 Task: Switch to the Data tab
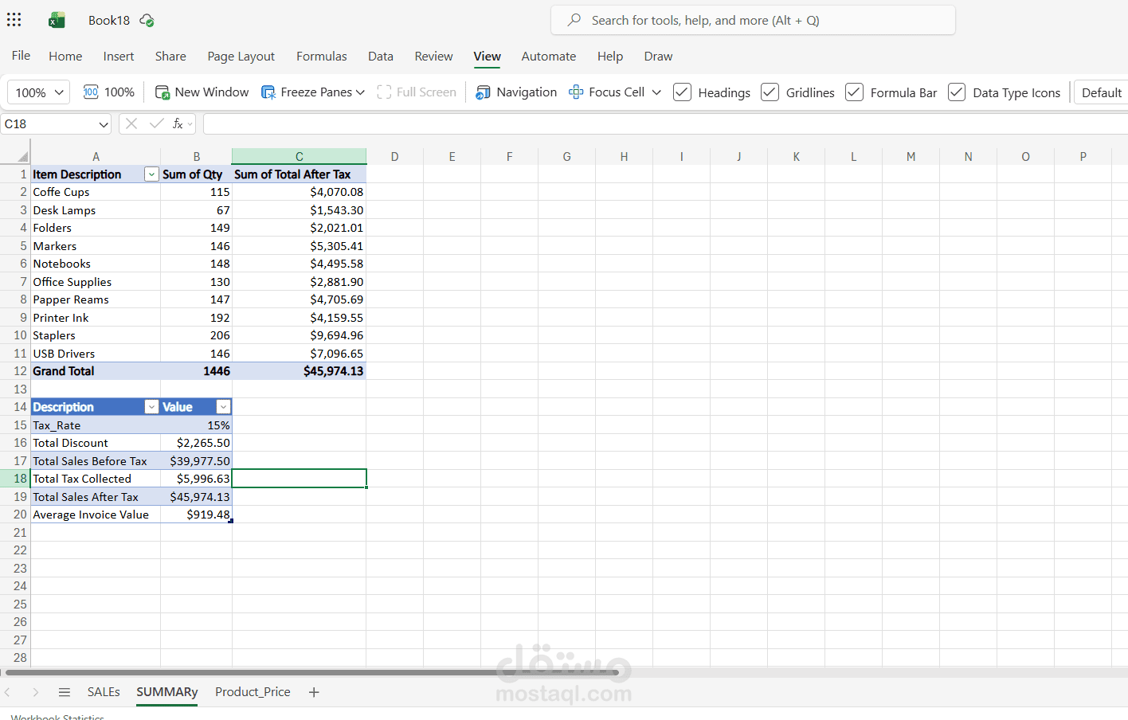(x=381, y=57)
